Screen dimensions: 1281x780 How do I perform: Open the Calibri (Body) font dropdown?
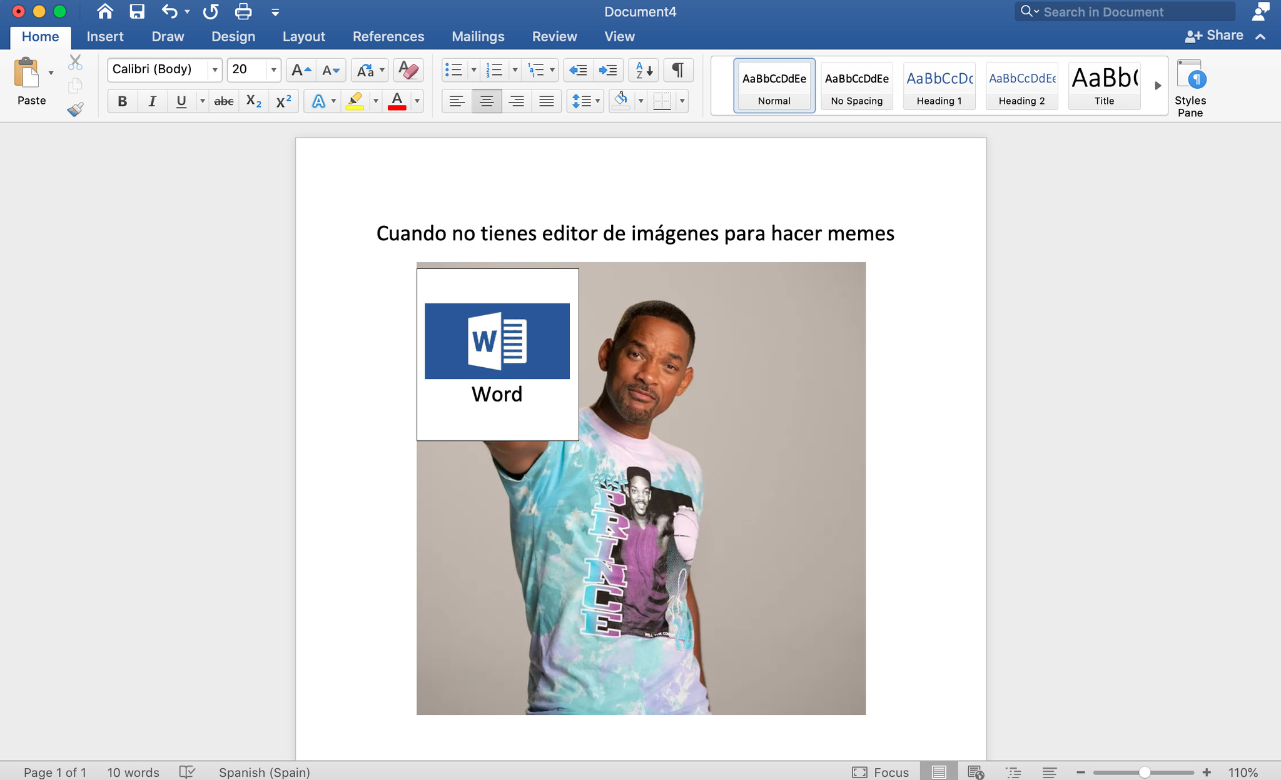tap(215, 69)
